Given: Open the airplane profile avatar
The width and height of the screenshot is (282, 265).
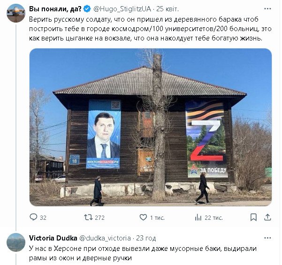Looking at the screenshot, I should (x=16, y=13).
